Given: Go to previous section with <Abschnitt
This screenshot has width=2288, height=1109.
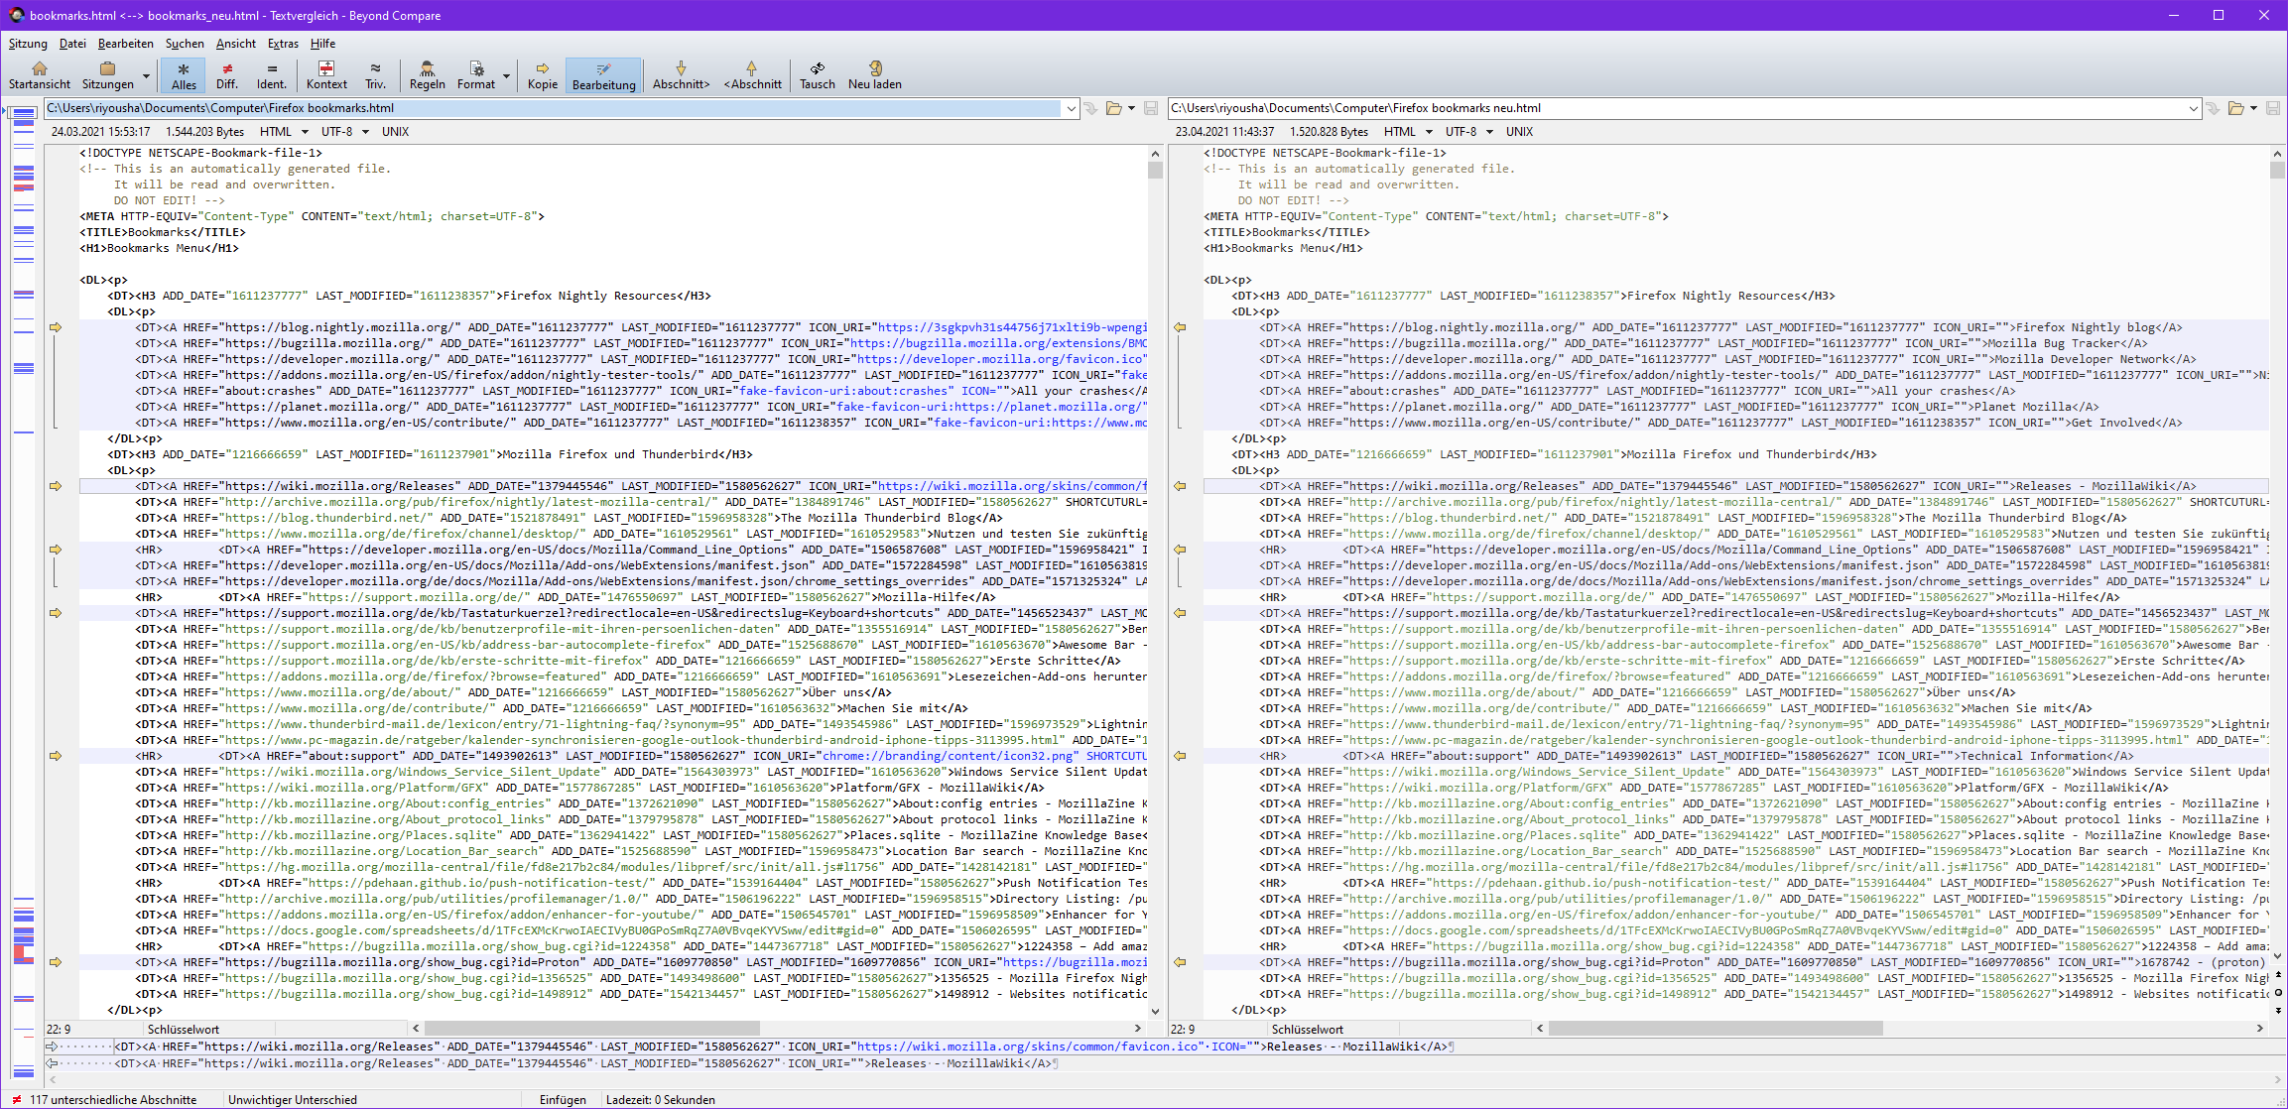Looking at the screenshot, I should tap(752, 74).
